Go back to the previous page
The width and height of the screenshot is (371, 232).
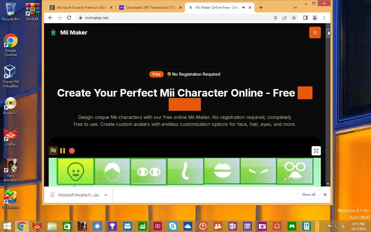(x=50, y=18)
